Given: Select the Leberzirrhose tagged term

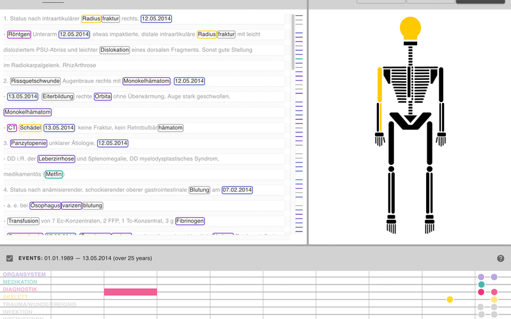Looking at the screenshot, I should tap(56, 159).
